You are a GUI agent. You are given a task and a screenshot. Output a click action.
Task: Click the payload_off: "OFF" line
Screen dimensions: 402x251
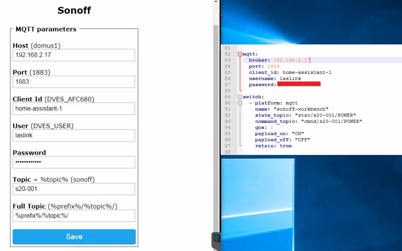(x=283, y=140)
